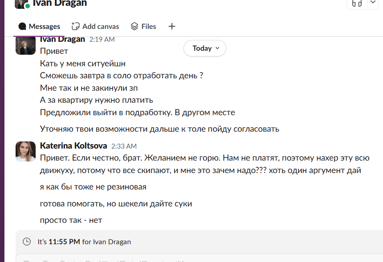
Task: Click message 'просто так - нет'
Action: pyautogui.click(x=71, y=220)
